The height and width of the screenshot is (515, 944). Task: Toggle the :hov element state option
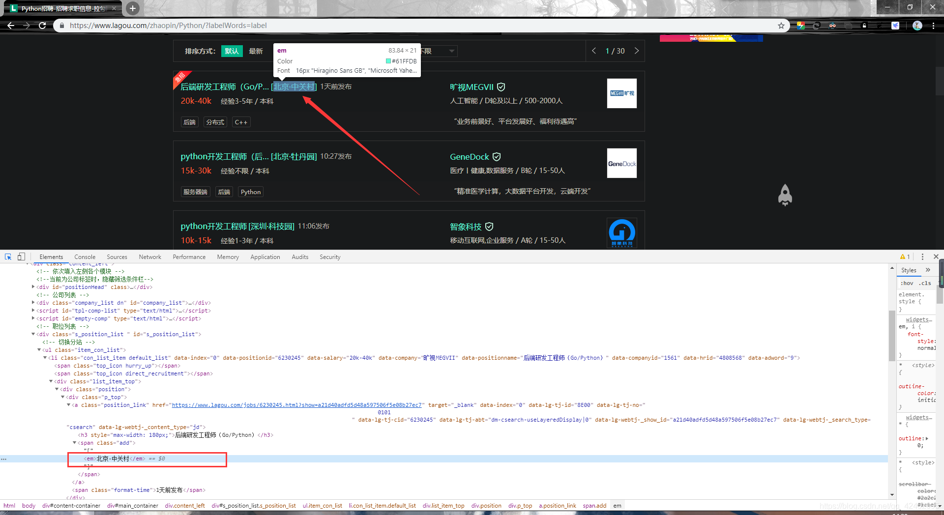[907, 283]
